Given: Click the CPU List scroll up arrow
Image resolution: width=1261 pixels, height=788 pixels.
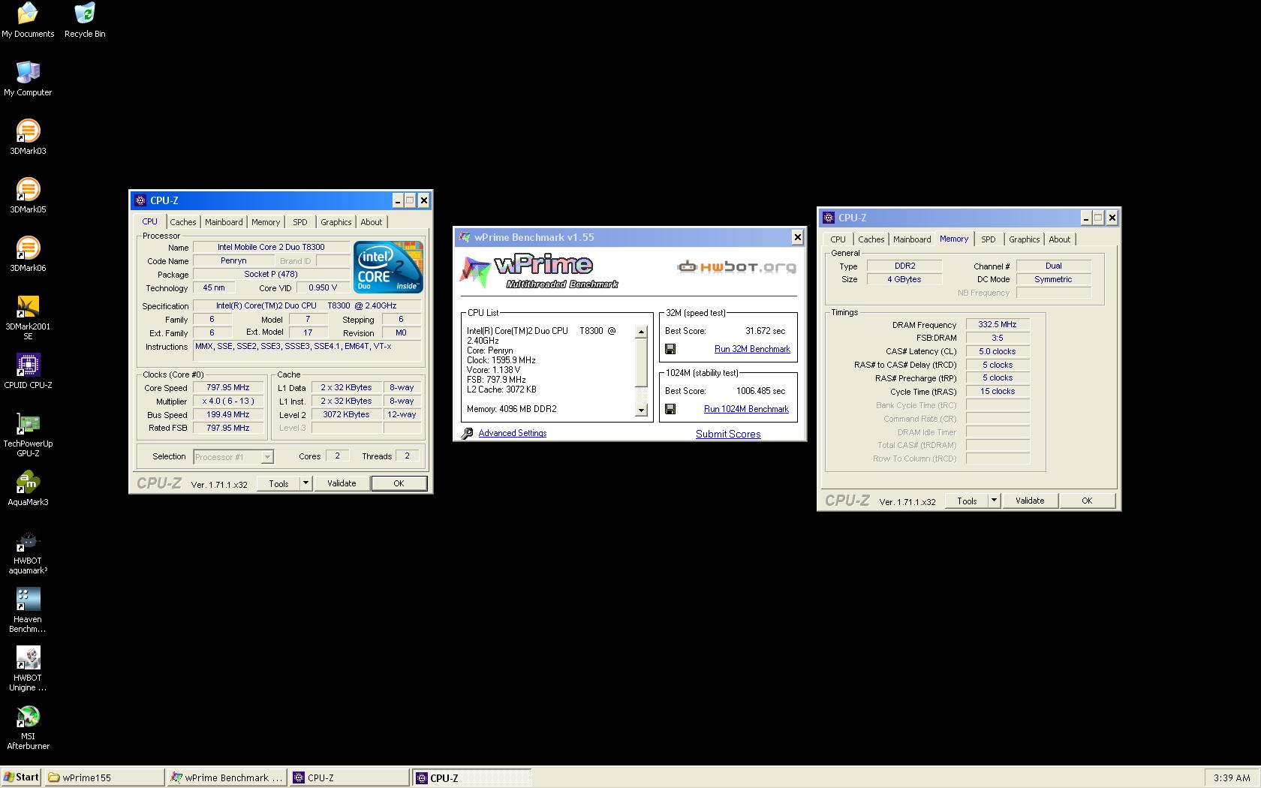Looking at the screenshot, I should (642, 332).
